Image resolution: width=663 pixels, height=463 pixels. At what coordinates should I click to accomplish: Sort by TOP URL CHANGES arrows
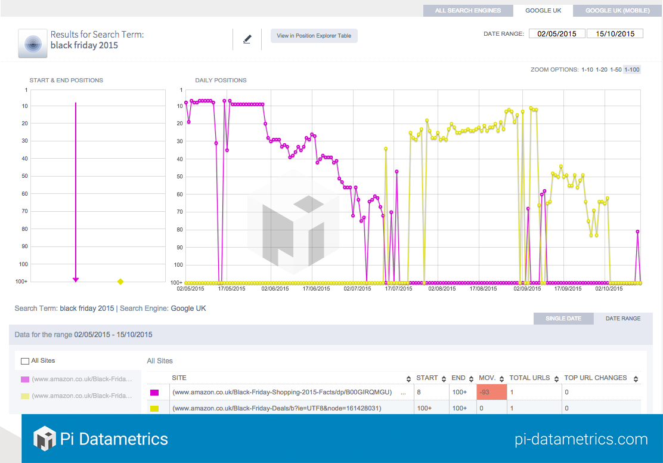[636, 379]
